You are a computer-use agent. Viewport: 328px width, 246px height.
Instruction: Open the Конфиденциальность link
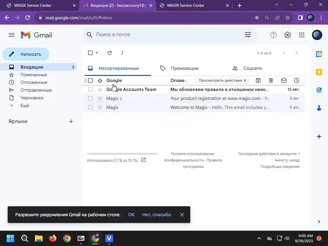click(184, 160)
